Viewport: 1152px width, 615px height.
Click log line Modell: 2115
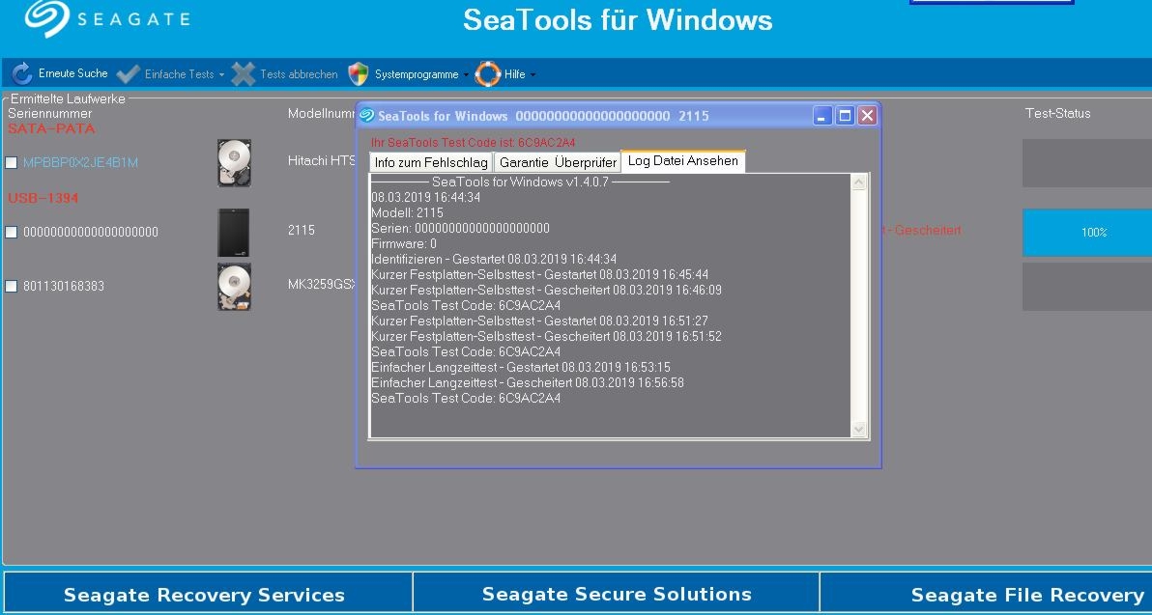[x=407, y=212]
